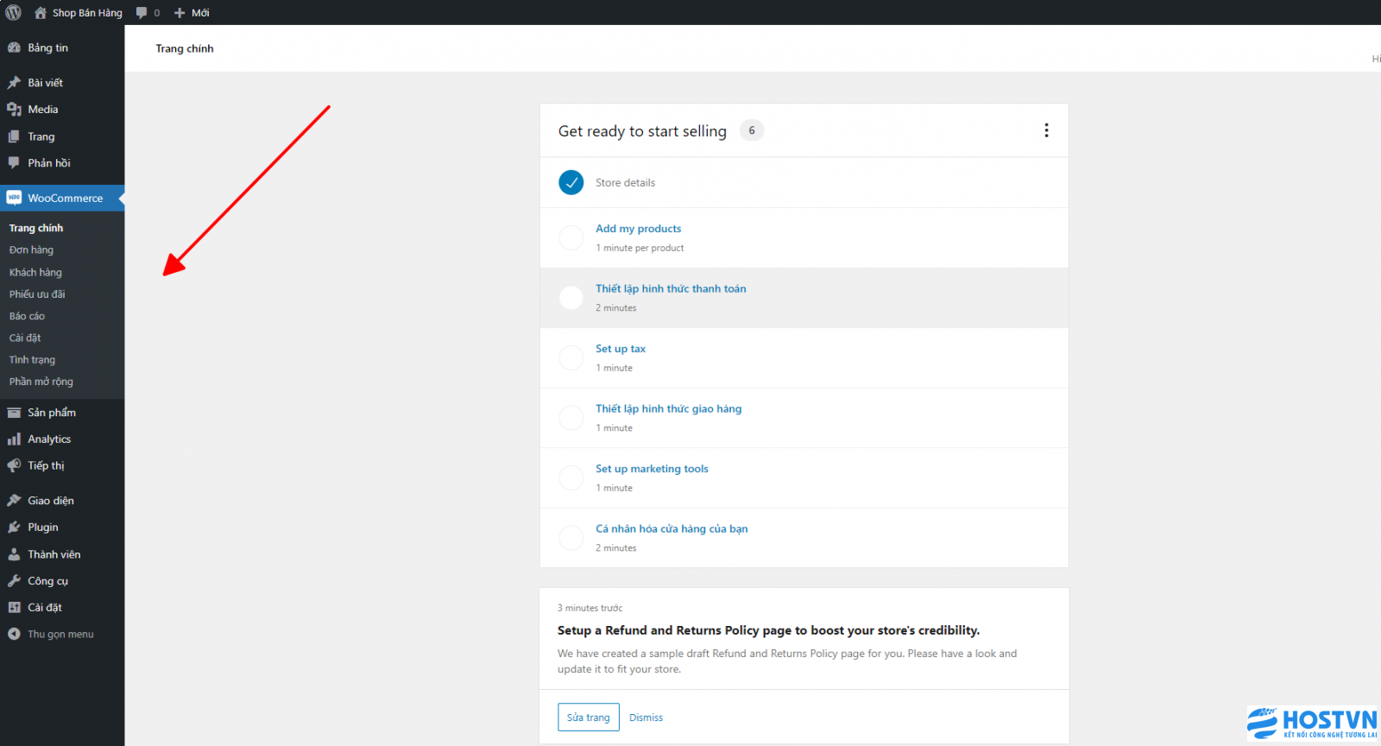Click the home icon beside Shop Bán Hàng
1381x746 pixels.
(x=40, y=12)
